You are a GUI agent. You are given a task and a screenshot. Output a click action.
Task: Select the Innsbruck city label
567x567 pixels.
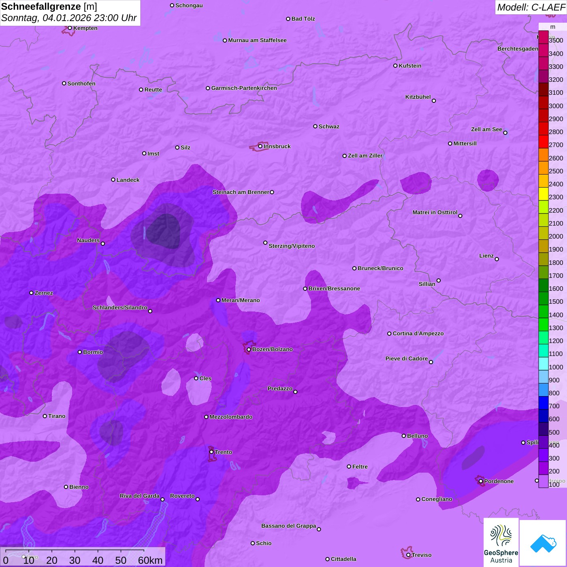(x=277, y=146)
